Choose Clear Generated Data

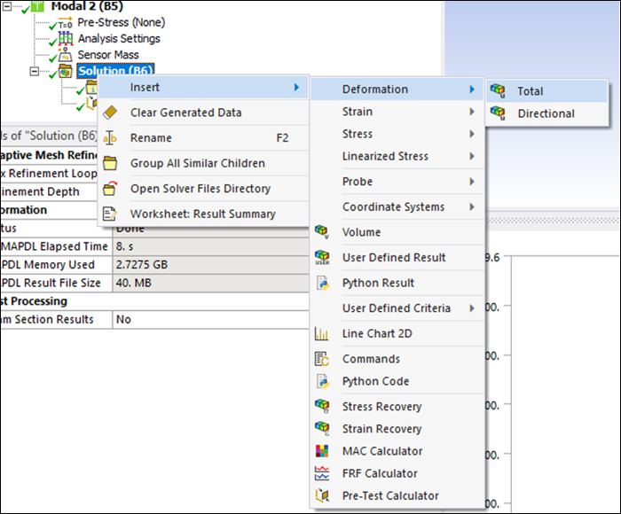(x=185, y=113)
